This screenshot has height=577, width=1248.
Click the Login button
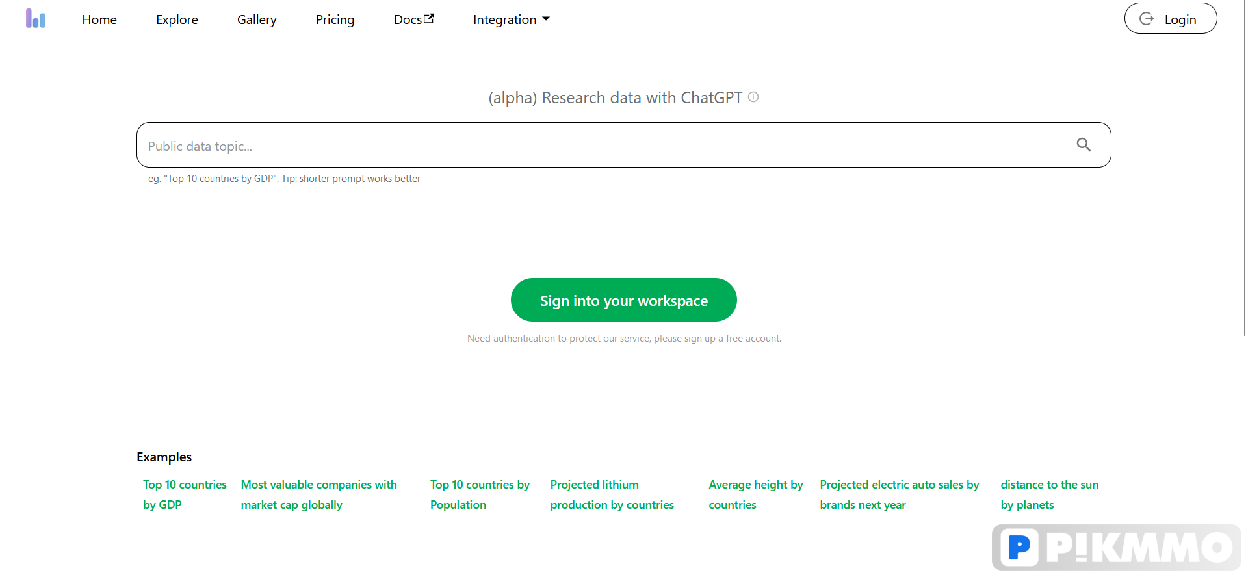1171,19
